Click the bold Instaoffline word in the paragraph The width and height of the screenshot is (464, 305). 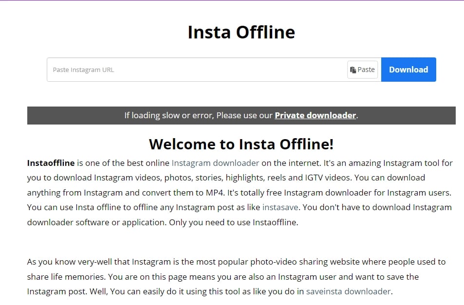click(51, 163)
